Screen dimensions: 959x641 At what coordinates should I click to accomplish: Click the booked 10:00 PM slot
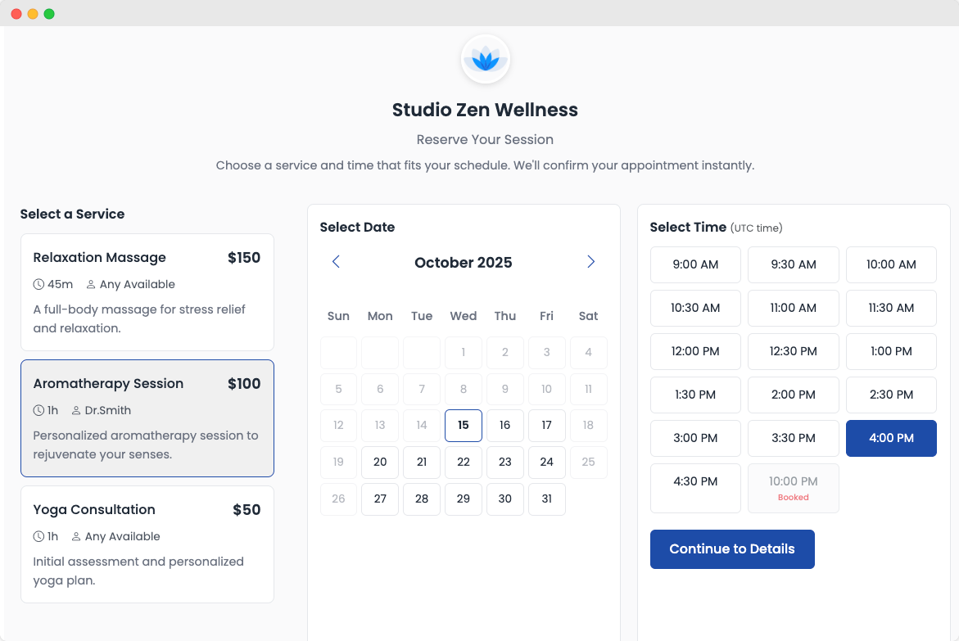(x=793, y=488)
